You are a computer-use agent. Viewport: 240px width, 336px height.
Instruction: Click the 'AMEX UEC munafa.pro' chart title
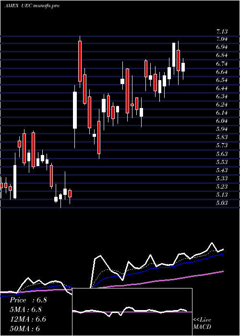(32, 6)
